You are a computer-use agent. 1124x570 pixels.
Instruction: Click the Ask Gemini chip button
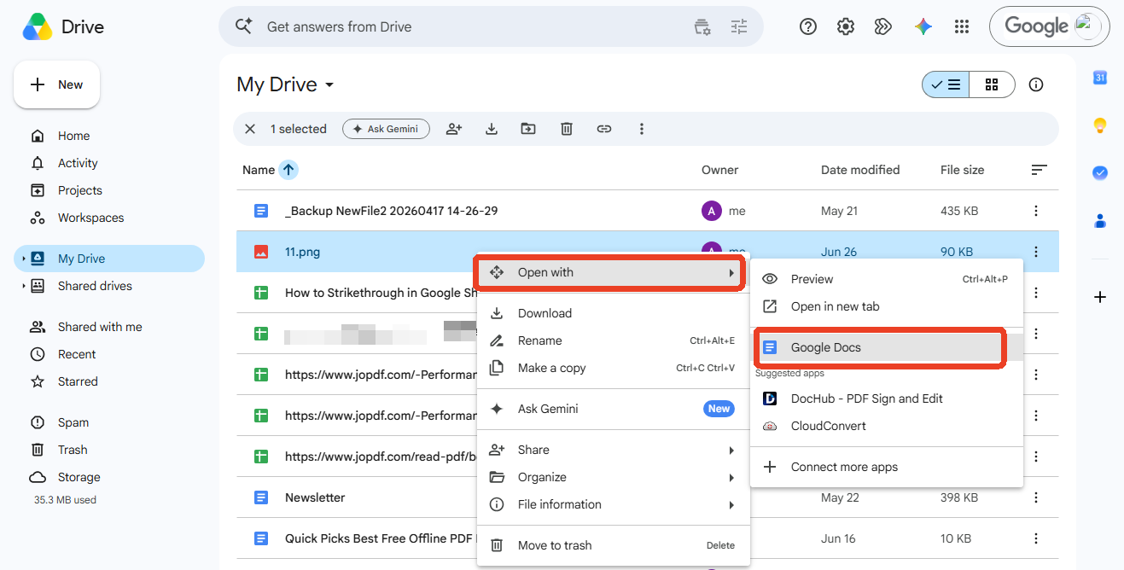click(386, 129)
